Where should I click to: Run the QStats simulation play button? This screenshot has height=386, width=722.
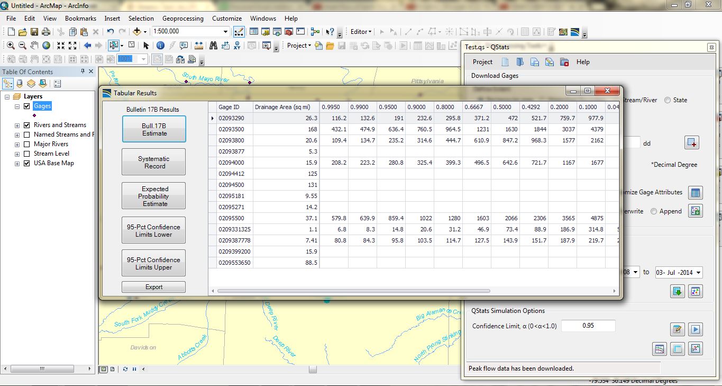click(695, 329)
